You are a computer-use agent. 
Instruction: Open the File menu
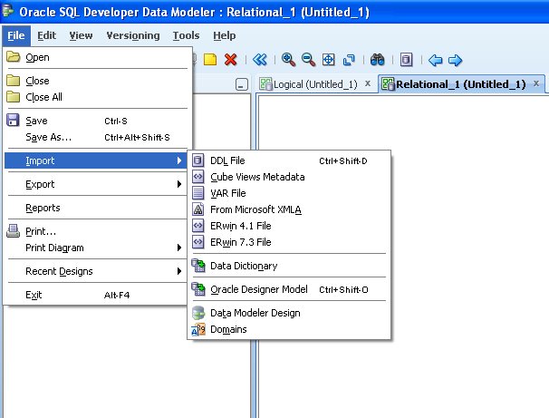(16, 35)
